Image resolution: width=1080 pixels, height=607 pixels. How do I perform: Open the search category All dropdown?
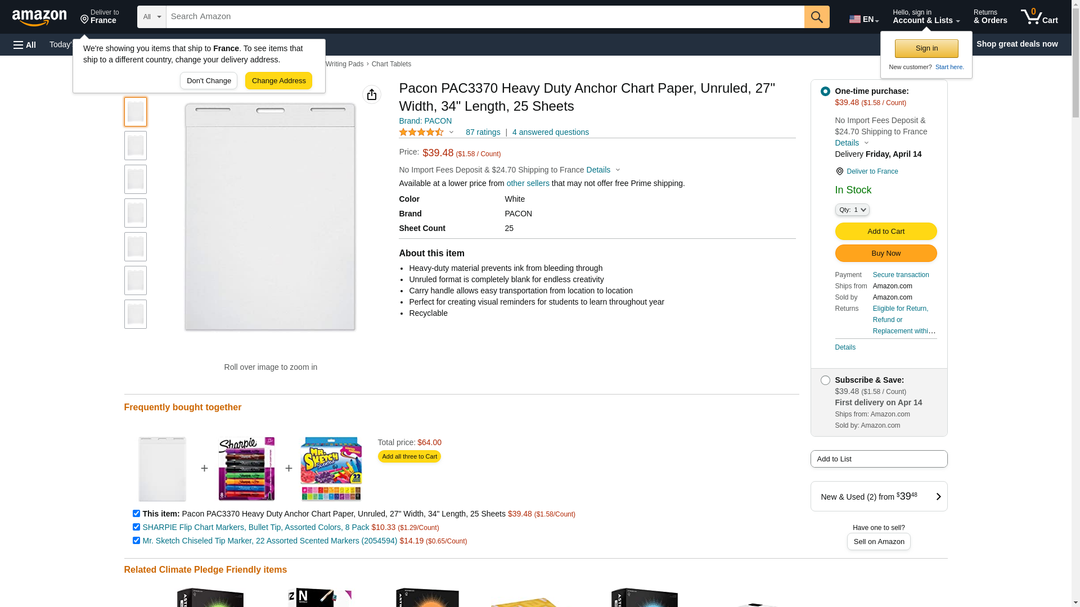pyautogui.click(x=151, y=17)
